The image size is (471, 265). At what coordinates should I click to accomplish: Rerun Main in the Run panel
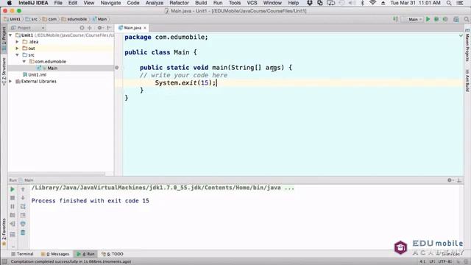pyautogui.click(x=13, y=189)
